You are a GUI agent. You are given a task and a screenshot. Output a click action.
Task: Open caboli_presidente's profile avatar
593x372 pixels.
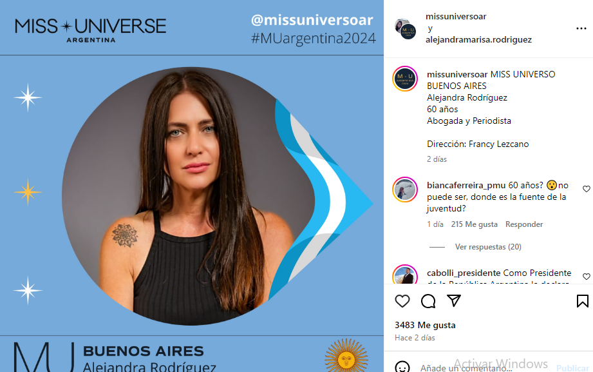coord(404,275)
